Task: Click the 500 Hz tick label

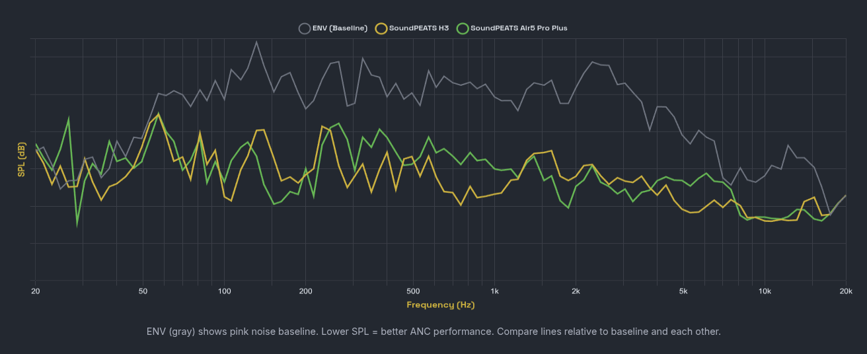Action: click(413, 291)
